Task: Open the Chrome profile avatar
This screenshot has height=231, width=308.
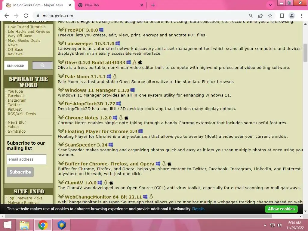Action: pos(292,16)
